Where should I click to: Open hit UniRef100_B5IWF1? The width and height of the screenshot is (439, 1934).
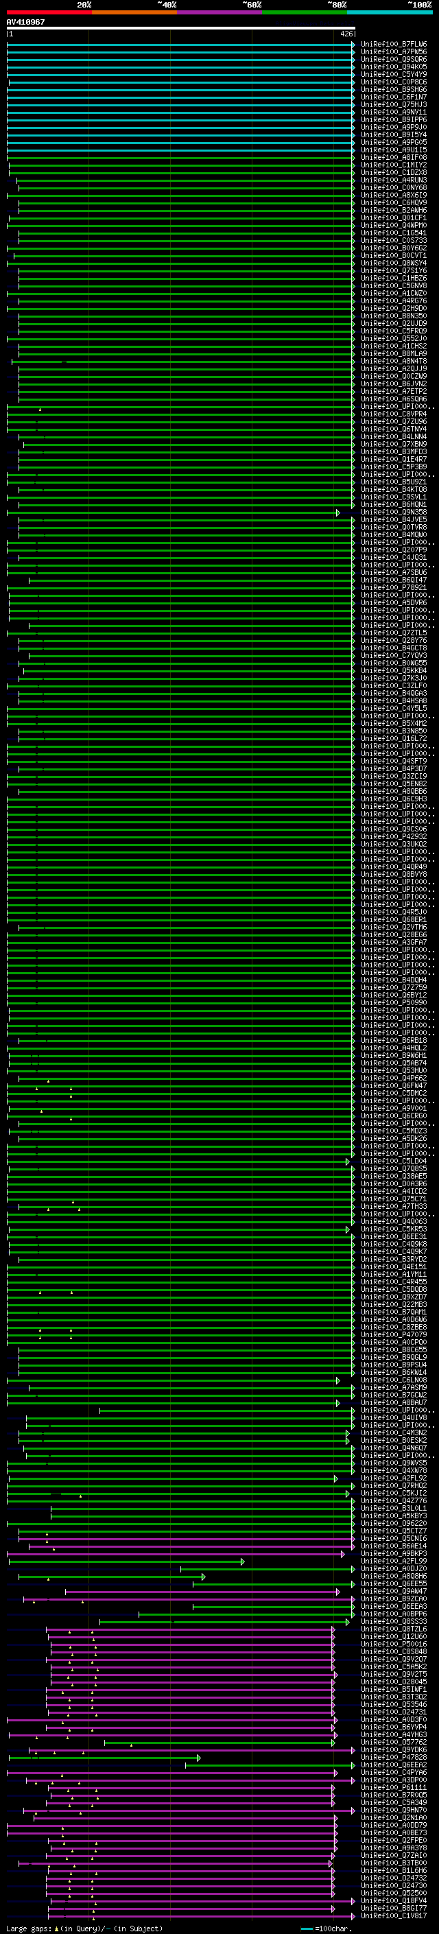[394, 1689]
